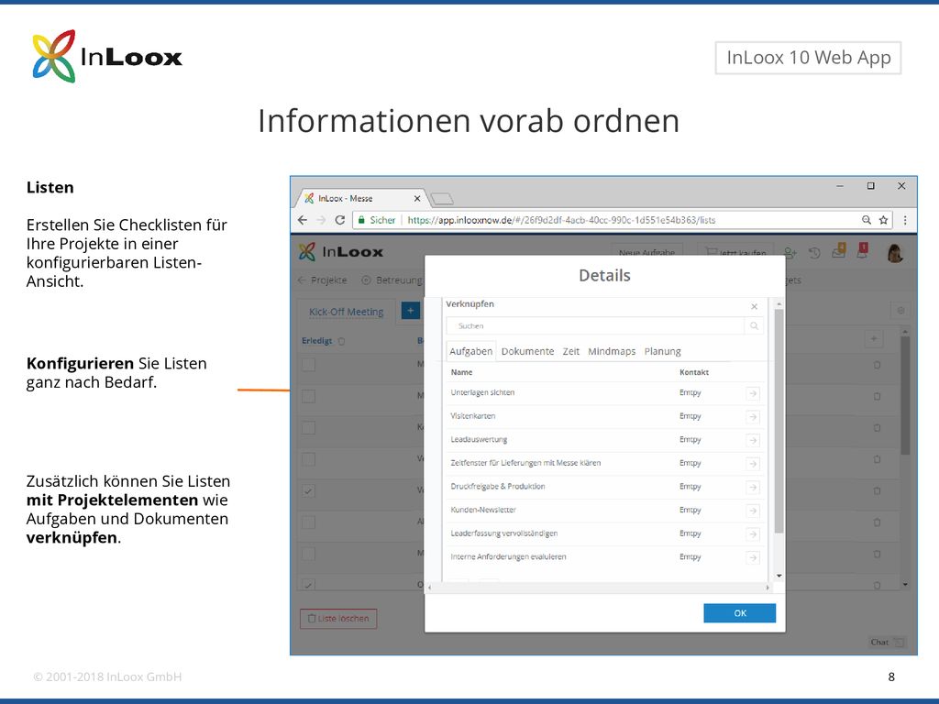Switch to the Dokumente tab
The height and width of the screenshot is (704, 939).
(x=527, y=351)
